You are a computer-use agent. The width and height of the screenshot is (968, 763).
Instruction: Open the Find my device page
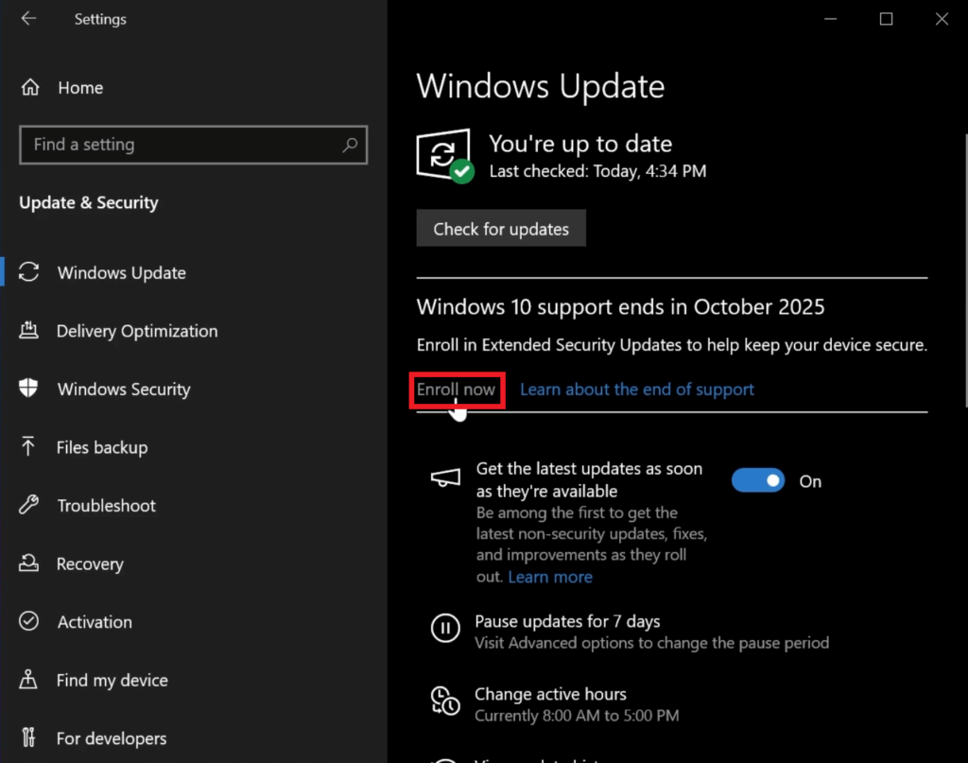point(112,681)
